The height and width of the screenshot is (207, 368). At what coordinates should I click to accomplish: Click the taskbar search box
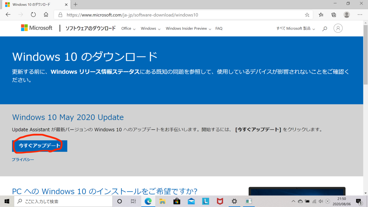point(63,201)
